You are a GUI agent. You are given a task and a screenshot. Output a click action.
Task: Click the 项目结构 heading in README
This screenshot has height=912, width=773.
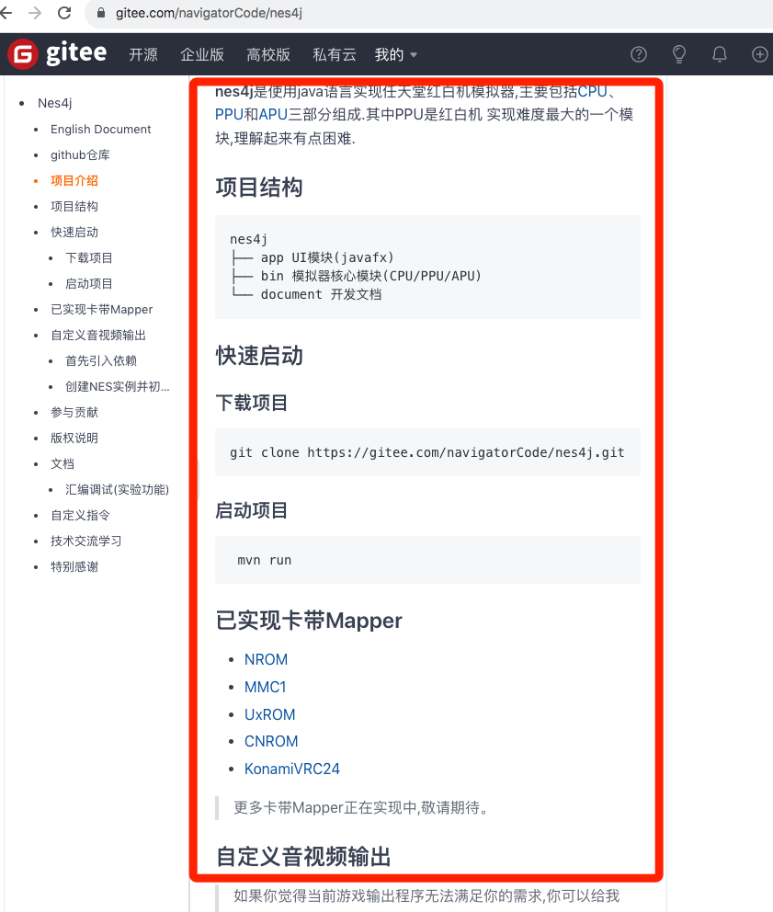pos(259,188)
